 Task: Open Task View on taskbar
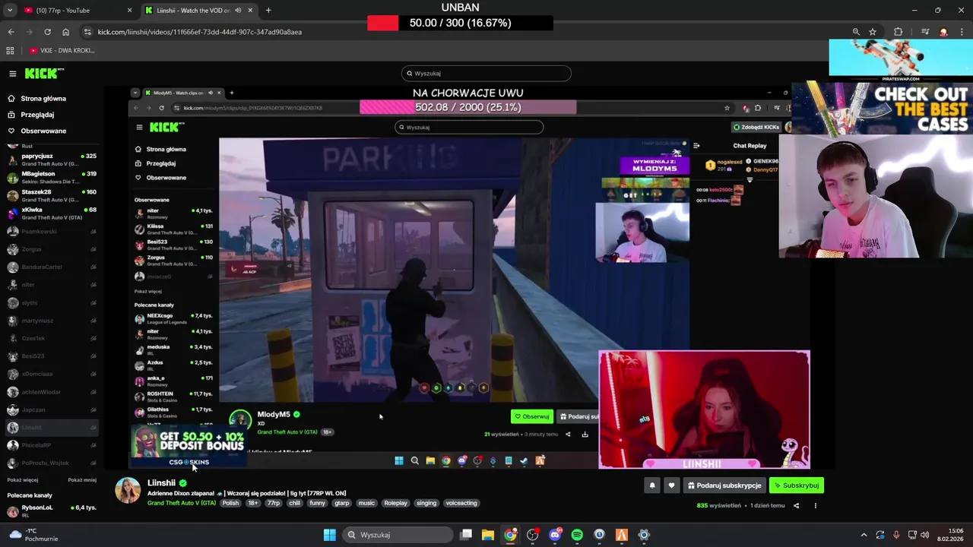click(x=466, y=535)
